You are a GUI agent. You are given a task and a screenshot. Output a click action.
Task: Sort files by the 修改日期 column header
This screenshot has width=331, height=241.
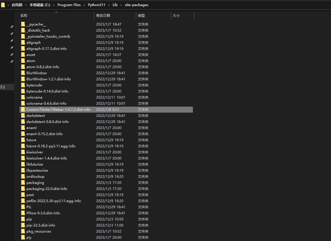click(103, 15)
